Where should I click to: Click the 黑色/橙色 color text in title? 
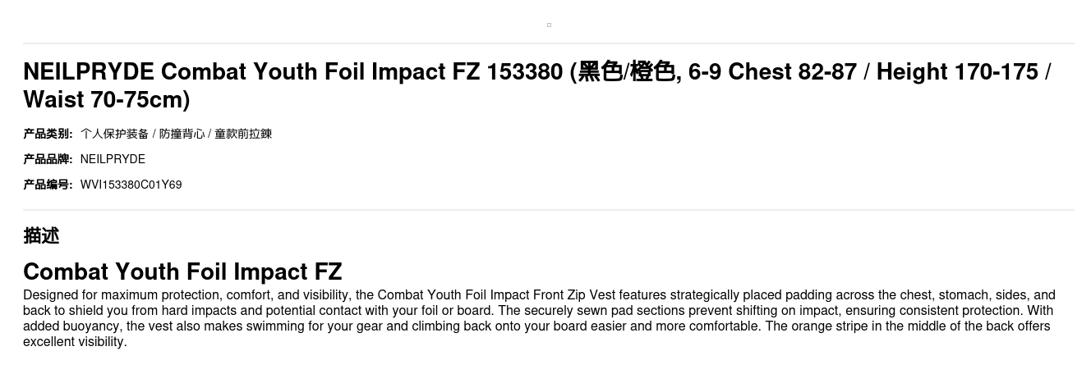coord(626,72)
